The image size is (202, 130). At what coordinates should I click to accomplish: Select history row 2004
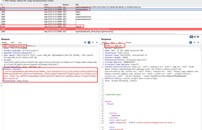(101, 22)
